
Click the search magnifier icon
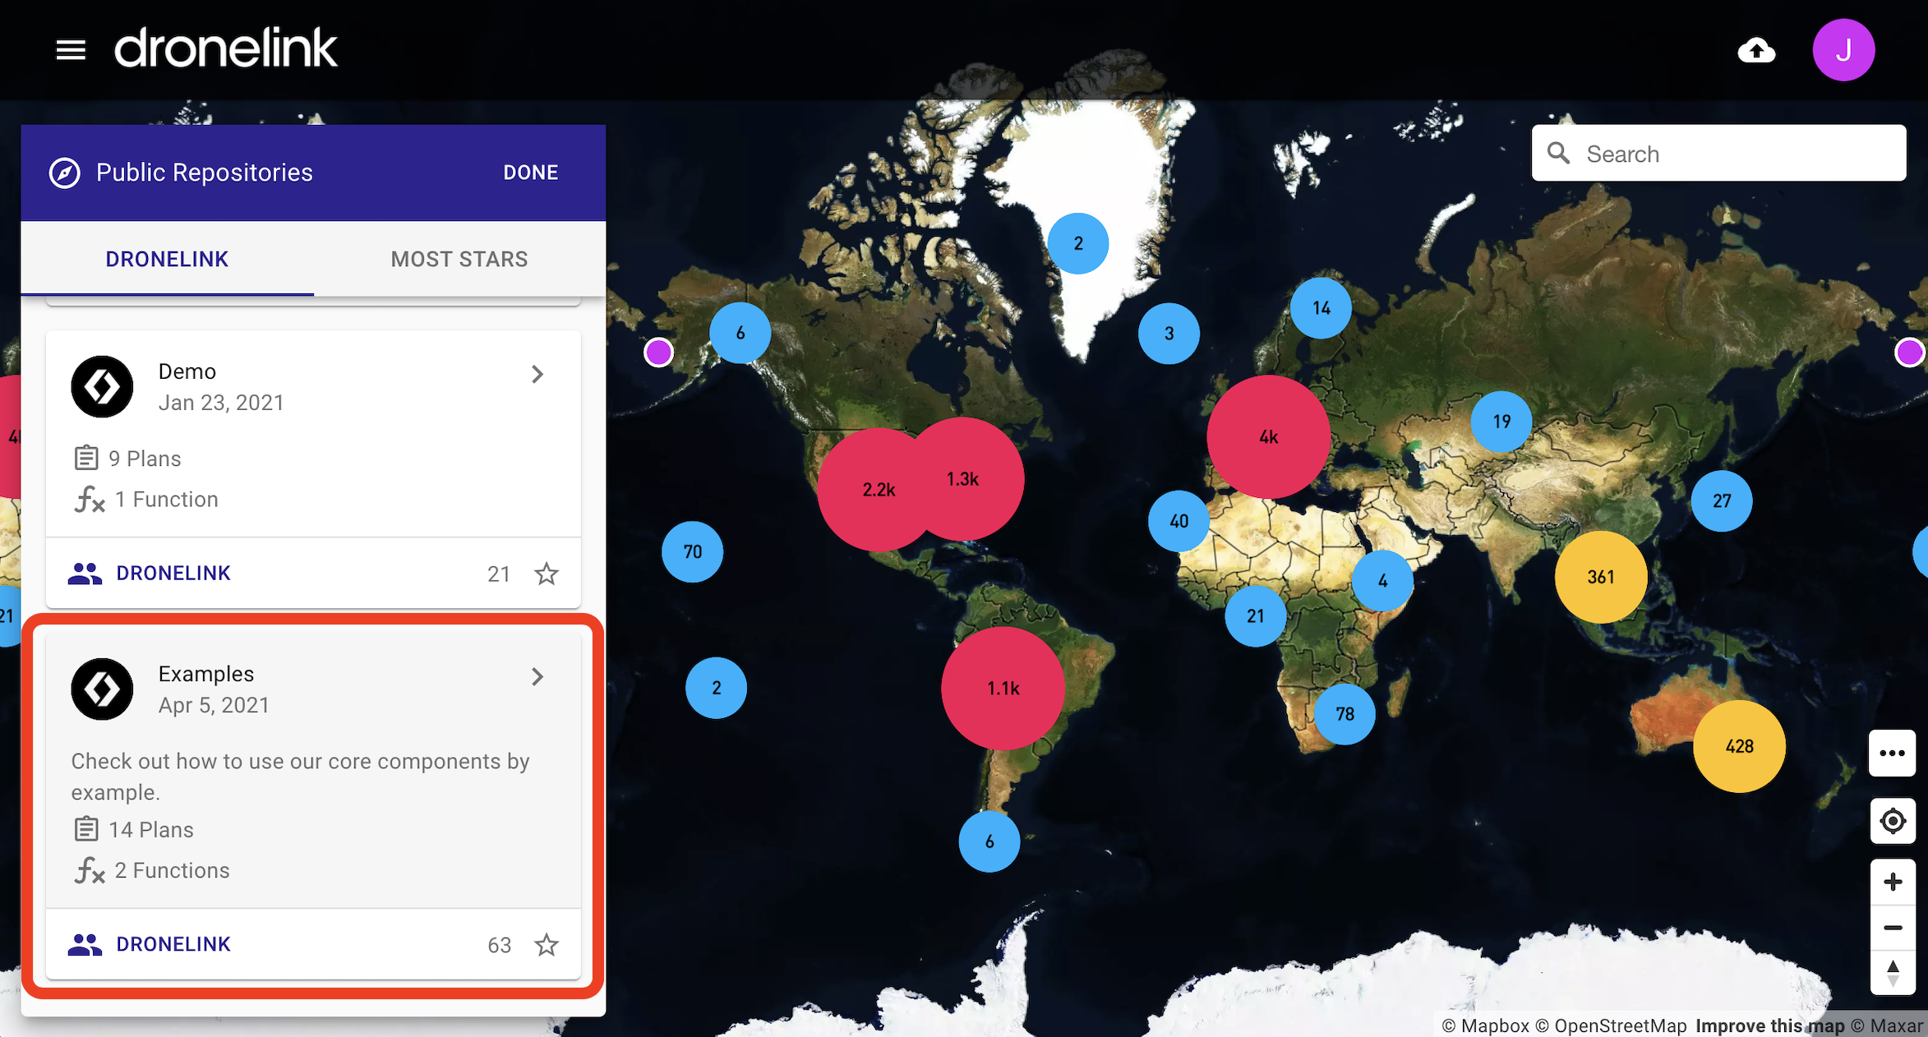[1558, 153]
